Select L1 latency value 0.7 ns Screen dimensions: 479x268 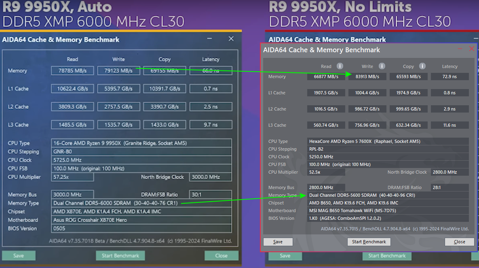(x=211, y=89)
